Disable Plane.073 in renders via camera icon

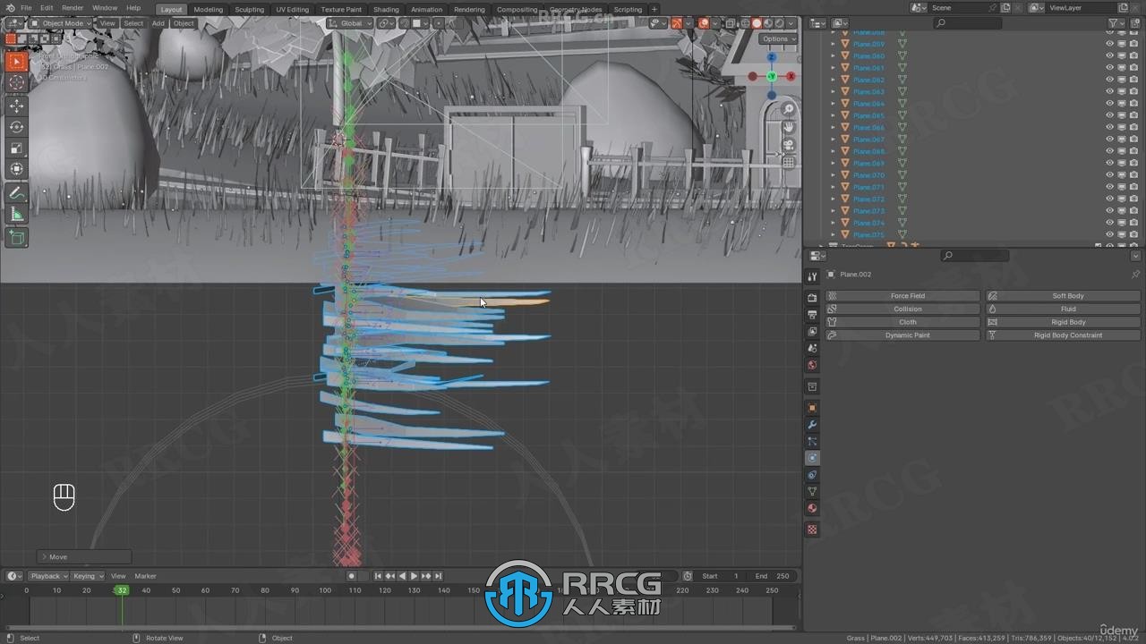click(1134, 211)
